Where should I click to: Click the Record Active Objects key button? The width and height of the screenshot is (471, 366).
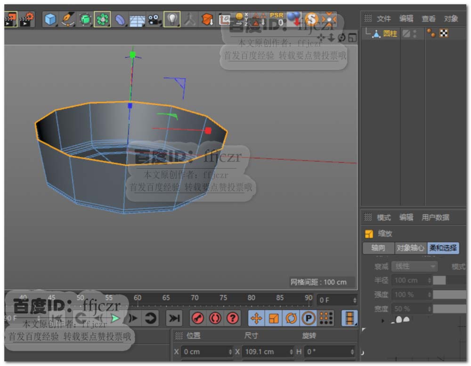[198, 318]
